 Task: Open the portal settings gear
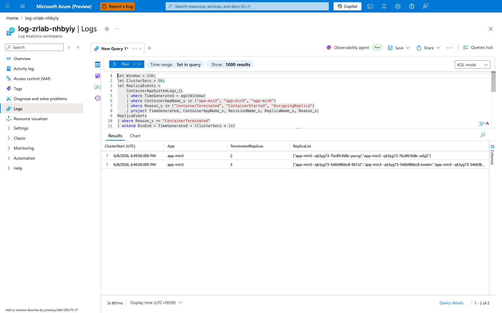click(398, 6)
